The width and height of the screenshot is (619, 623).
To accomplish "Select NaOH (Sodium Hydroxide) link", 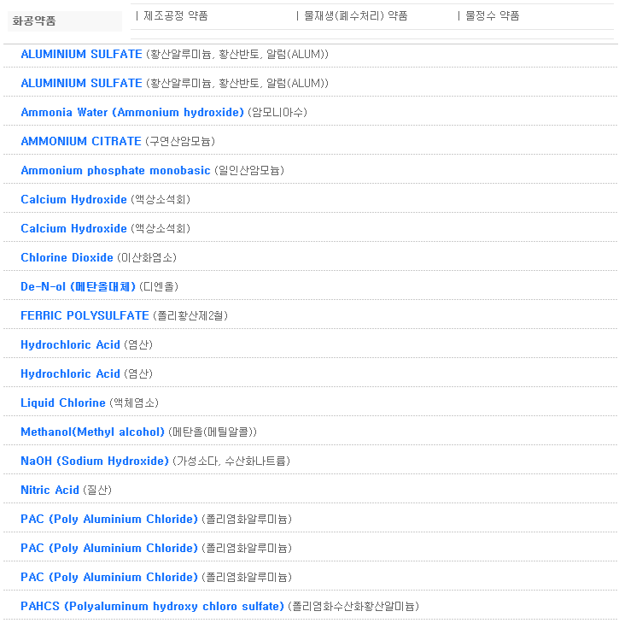I will (x=95, y=461).
